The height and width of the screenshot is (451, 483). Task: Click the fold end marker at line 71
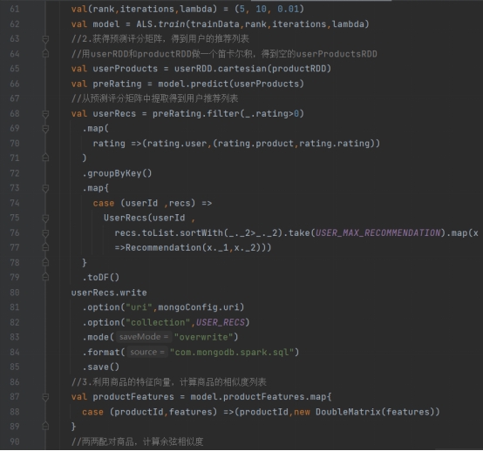coord(45,158)
